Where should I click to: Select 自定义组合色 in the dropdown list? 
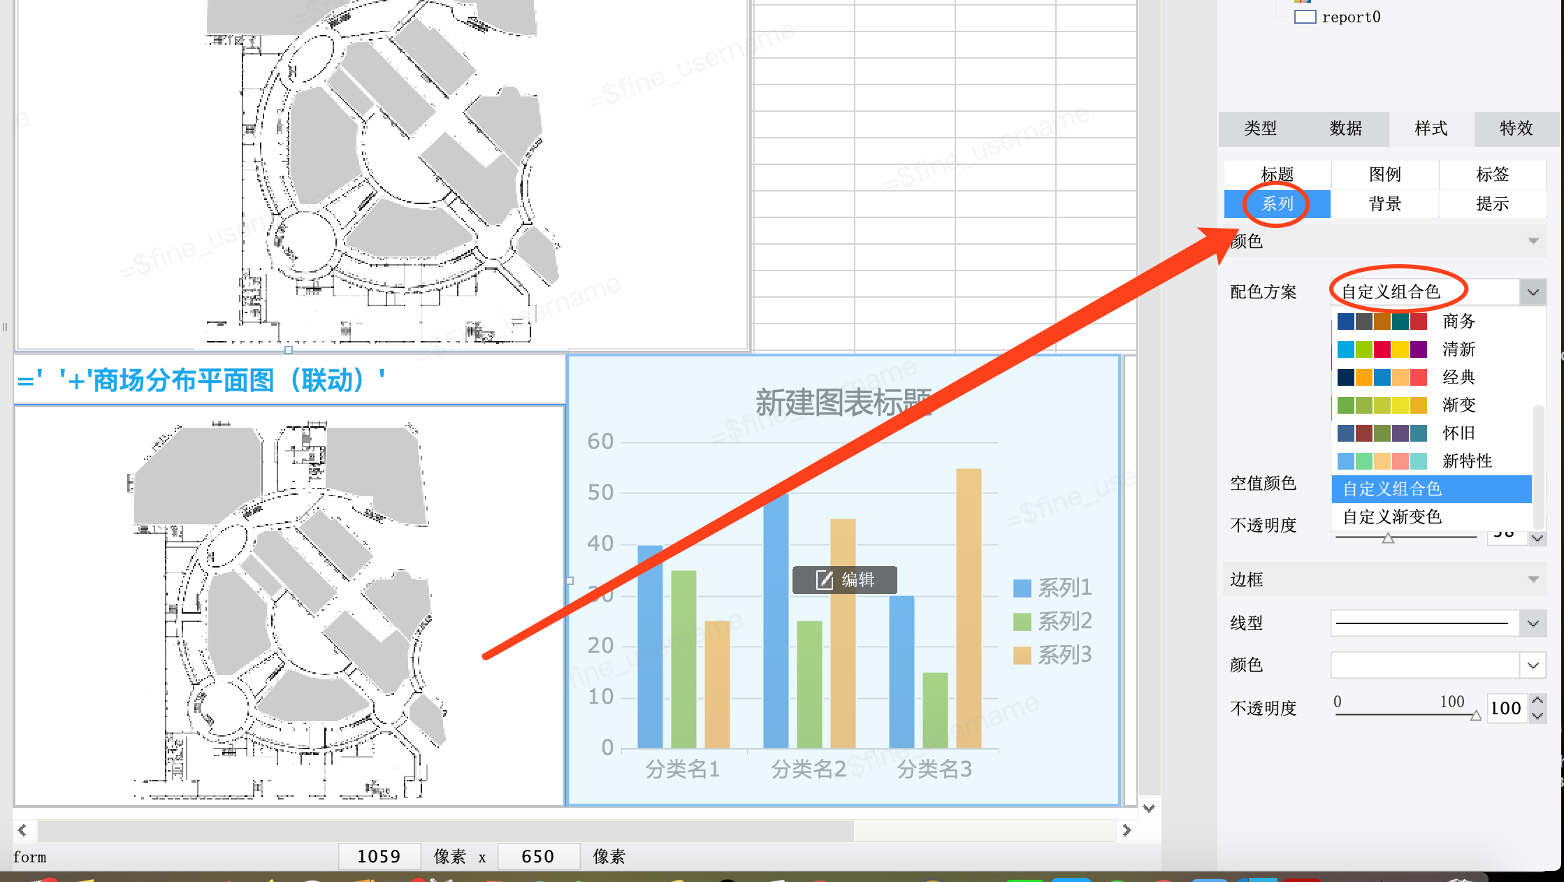click(x=1431, y=489)
